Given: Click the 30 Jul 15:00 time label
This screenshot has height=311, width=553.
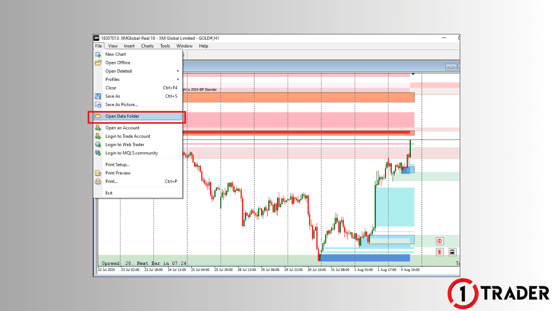Looking at the screenshot, I should tap(316, 270).
